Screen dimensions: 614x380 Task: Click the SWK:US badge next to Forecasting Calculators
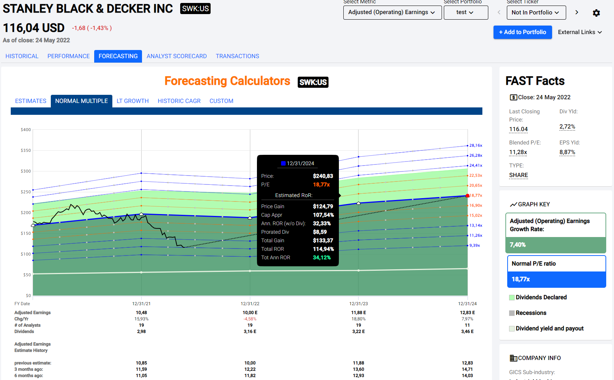(313, 82)
